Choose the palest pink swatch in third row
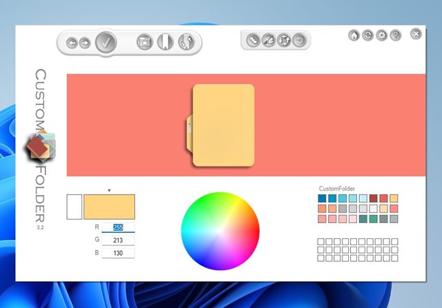 pos(353,219)
